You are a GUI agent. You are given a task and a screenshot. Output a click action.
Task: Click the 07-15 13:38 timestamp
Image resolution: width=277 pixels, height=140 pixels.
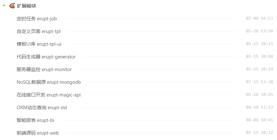pos(259,82)
